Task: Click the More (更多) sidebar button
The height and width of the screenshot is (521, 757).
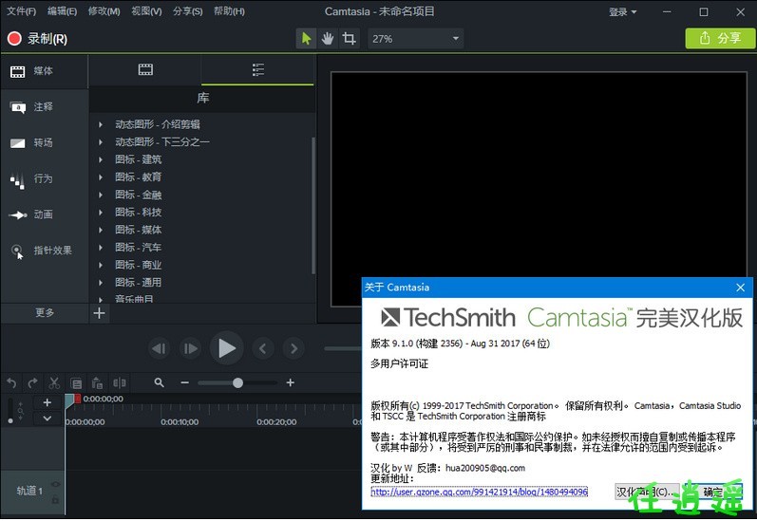Action: [x=45, y=312]
